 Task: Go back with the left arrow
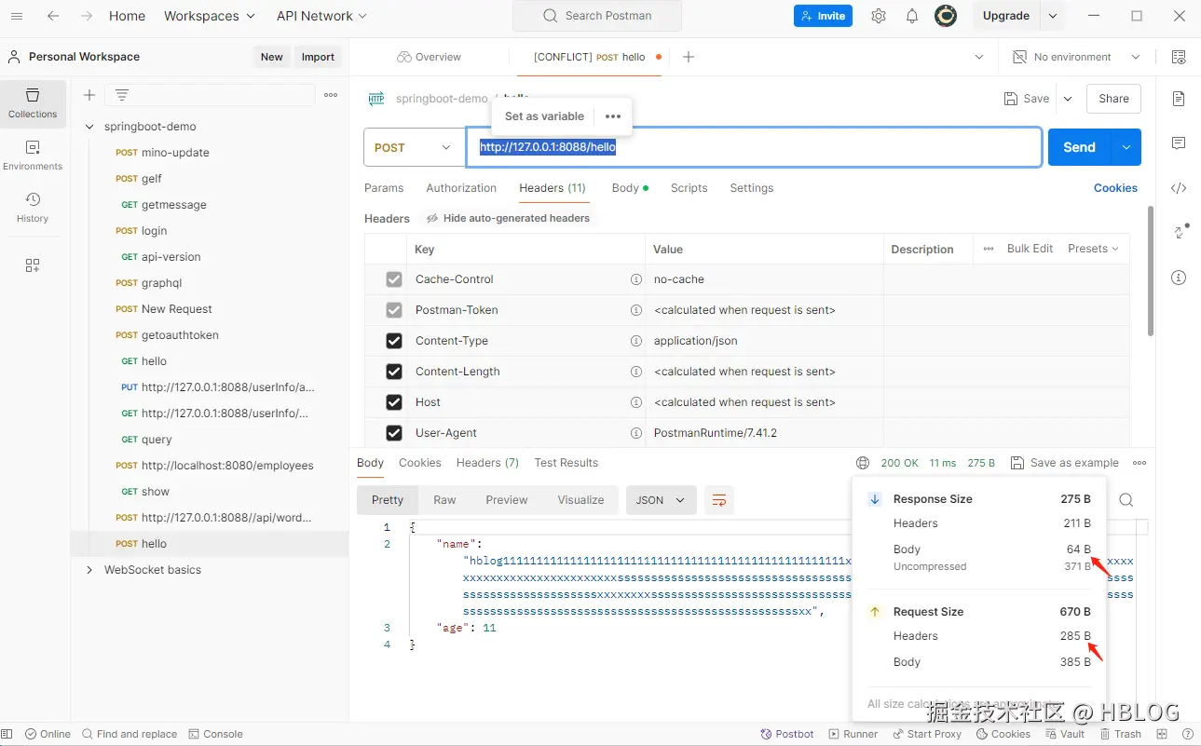(53, 16)
